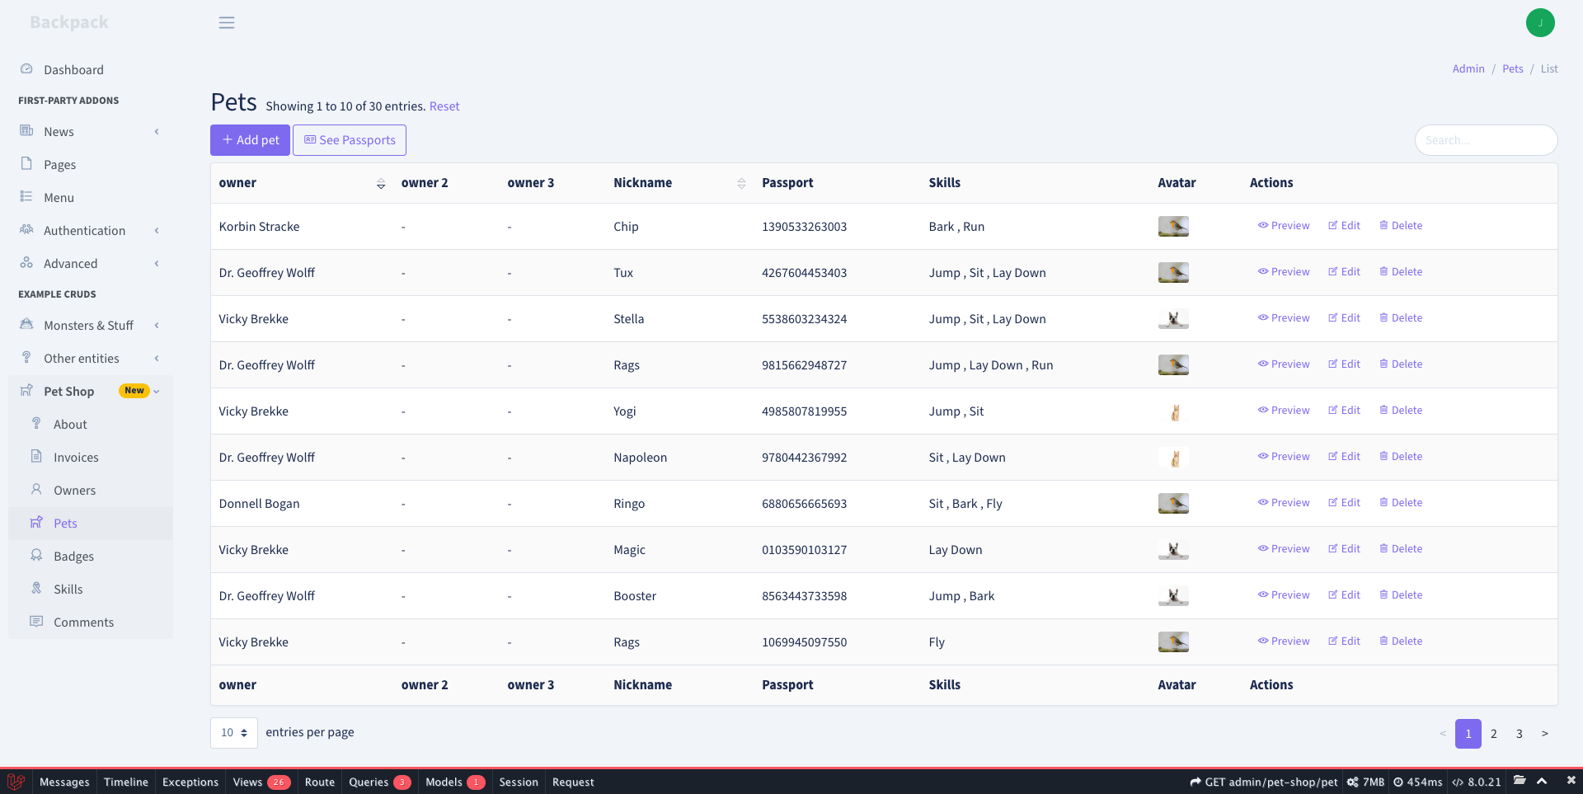Expand the Authentication sidebar section
The height and width of the screenshot is (794, 1583).
(85, 230)
